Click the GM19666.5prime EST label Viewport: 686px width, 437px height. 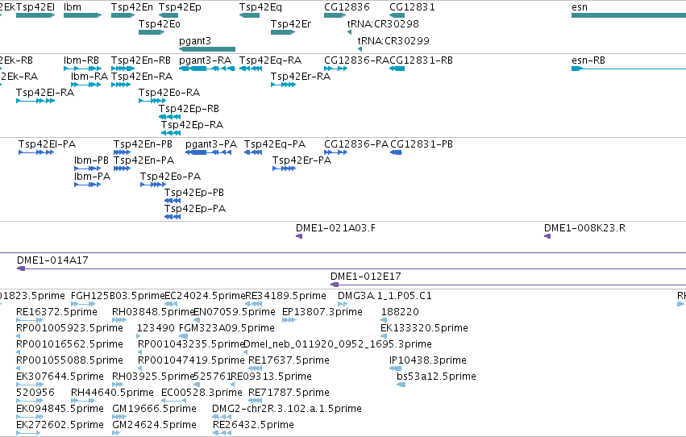pos(155,409)
